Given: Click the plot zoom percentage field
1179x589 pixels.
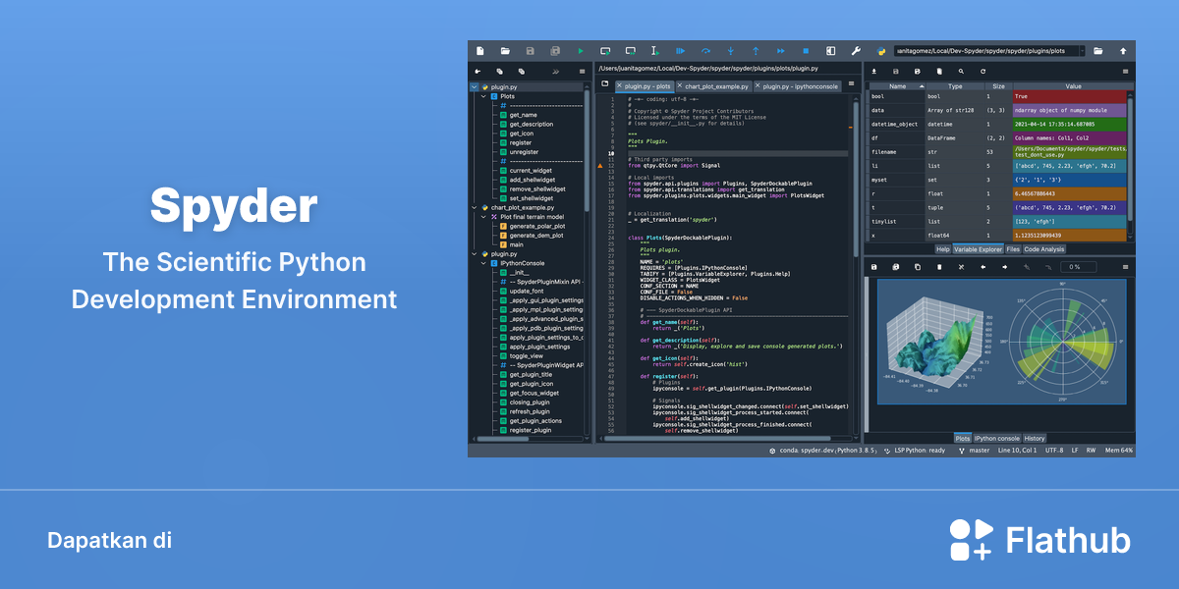Looking at the screenshot, I should pos(1076,266).
